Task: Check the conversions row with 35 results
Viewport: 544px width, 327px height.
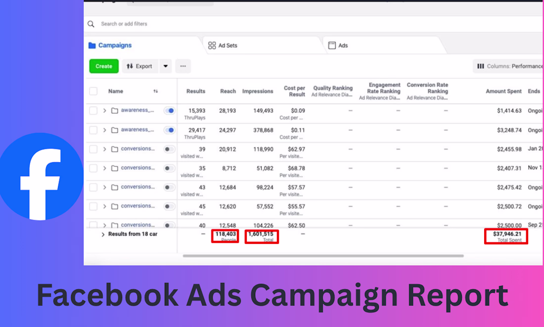Action: click(93, 168)
